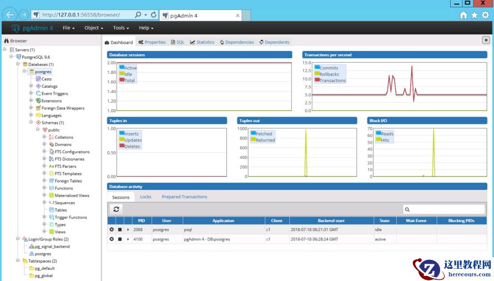Expand the Functions tree node
This screenshot has width=494, height=281.
[x=44, y=188]
